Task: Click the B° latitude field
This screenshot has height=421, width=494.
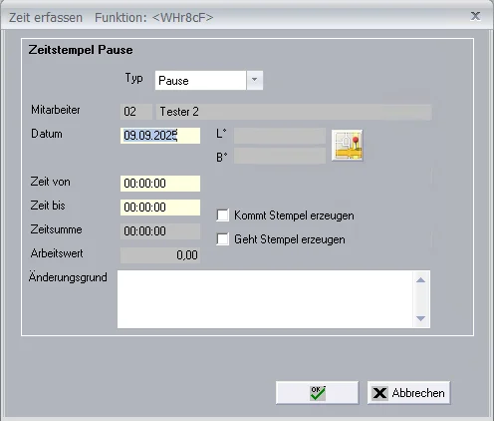Action: 280,156
